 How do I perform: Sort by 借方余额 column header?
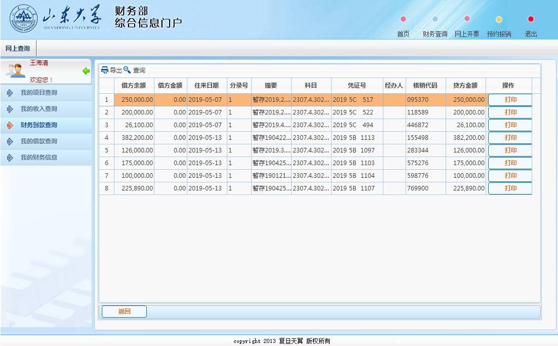[x=134, y=86]
